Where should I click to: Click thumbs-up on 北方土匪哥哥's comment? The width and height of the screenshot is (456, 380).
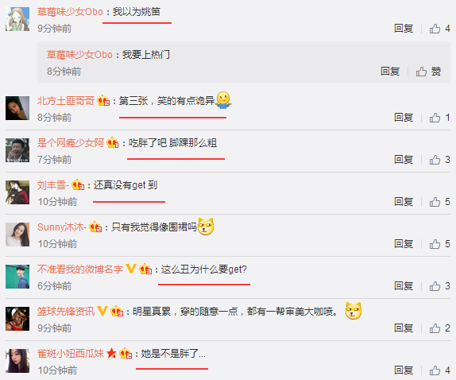pyautogui.click(x=439, y=118)
